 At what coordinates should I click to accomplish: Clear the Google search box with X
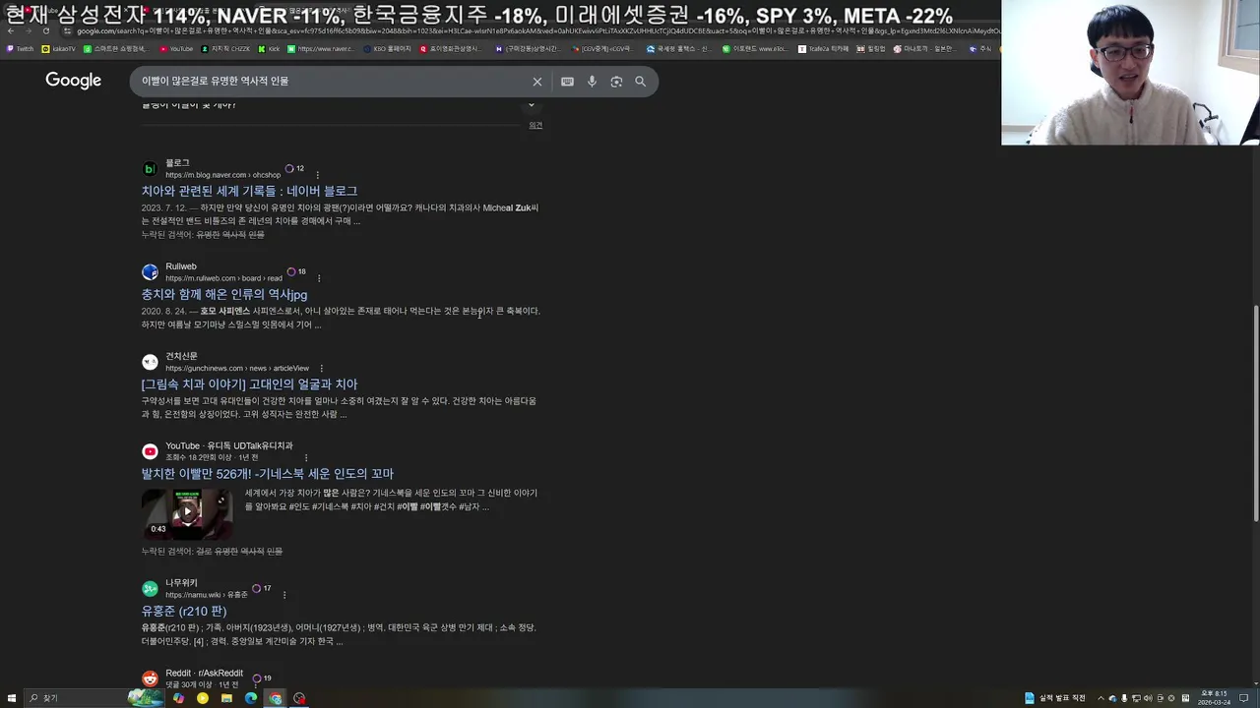[536, 82]
